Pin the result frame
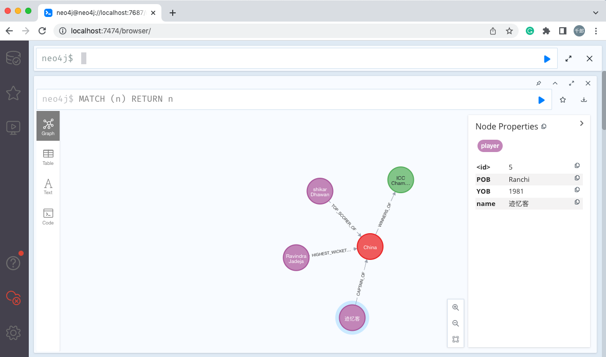The width and height of the screenshot is (606, 357). pos(538,83)
